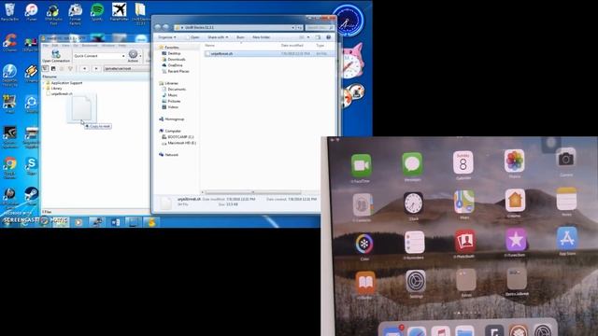Tap the Calendar app on the iPad
This screenshot has width=598, height=336.
(463, 162)
